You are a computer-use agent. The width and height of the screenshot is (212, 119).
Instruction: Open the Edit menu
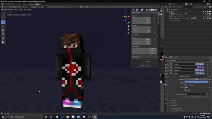9,4
